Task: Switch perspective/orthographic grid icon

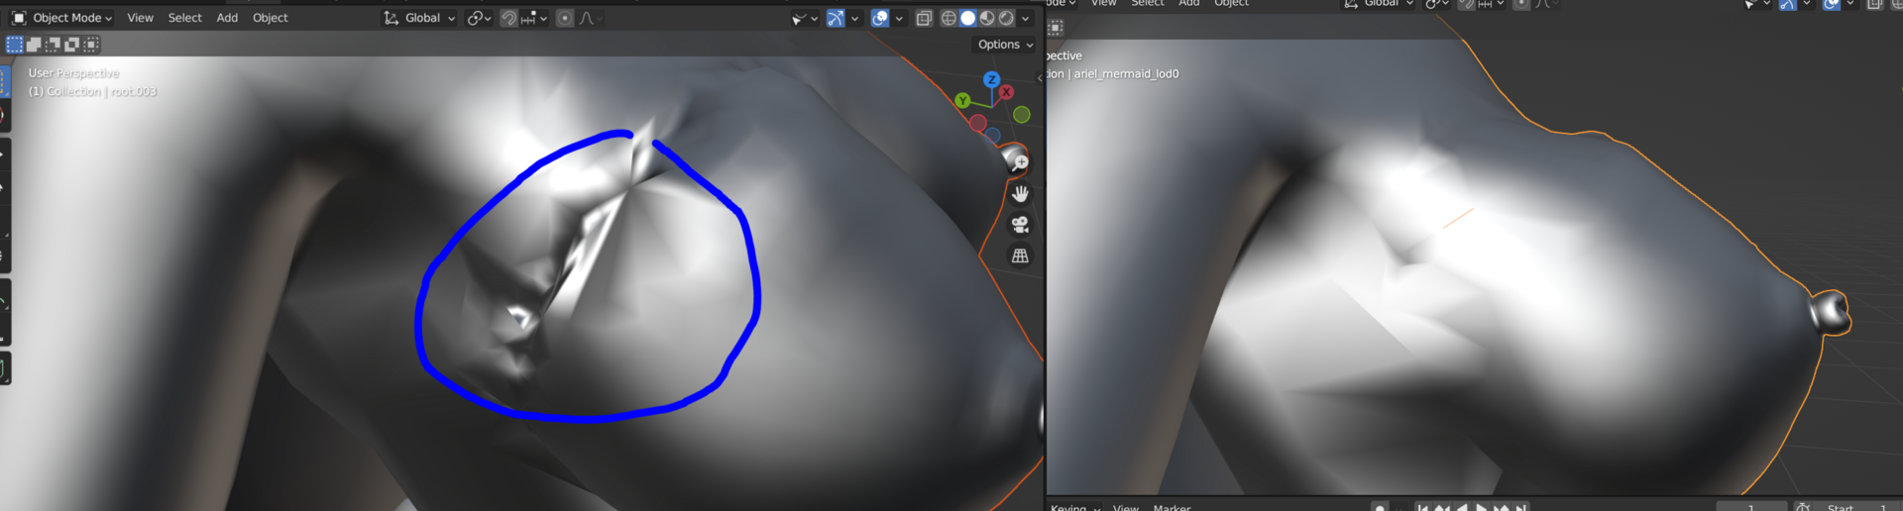Action: pos(1020,255)
